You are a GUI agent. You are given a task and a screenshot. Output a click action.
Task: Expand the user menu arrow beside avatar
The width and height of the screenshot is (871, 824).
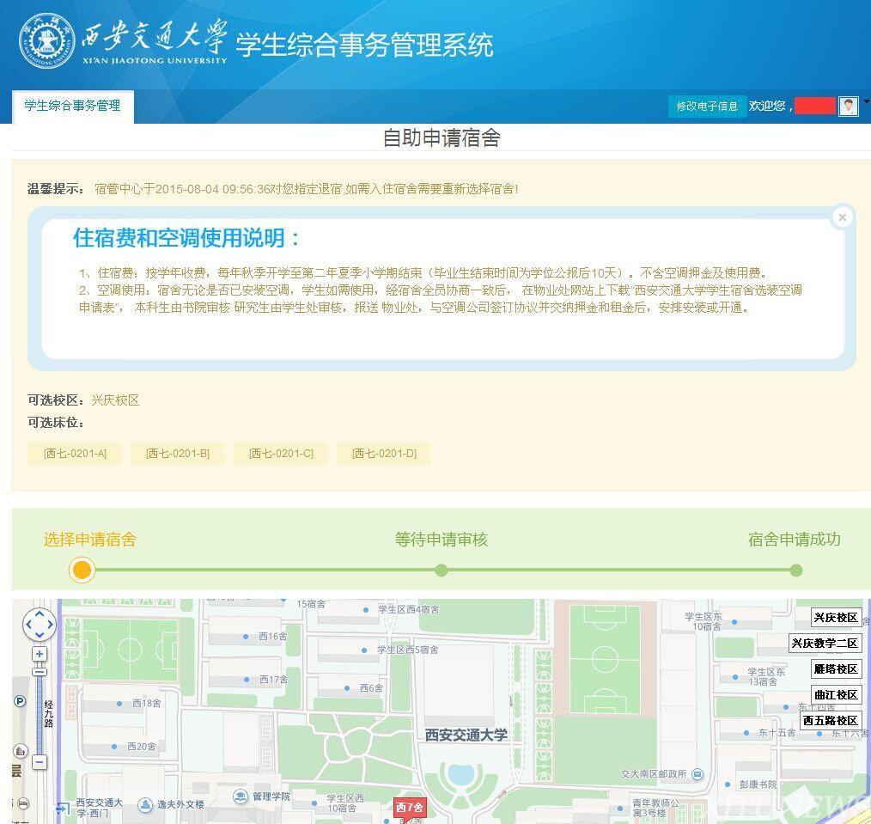tap(866, 101)
